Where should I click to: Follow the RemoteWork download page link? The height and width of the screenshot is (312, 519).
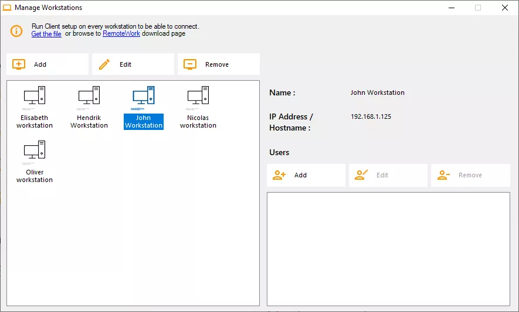tap(121, 34)
